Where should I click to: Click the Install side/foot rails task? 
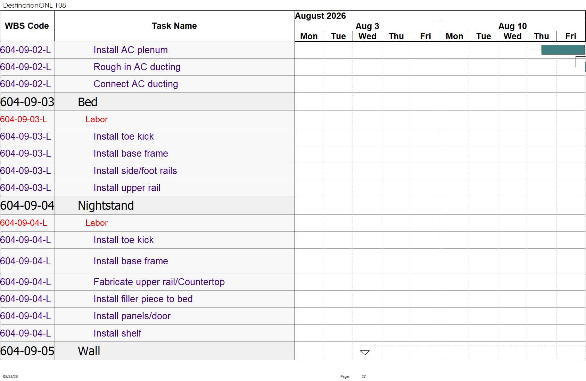(x=135, y=171)
